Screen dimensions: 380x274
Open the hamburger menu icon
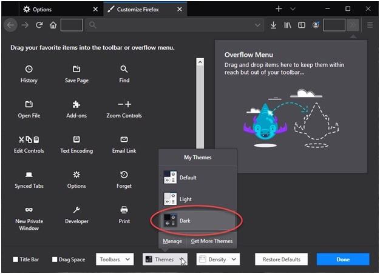point(370,25)
